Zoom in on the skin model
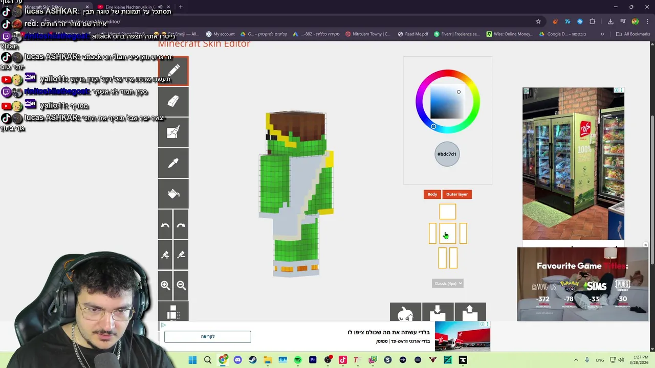The height and width of the screenshot is (368, 655). pyautogui.click(x=165, y=285)
